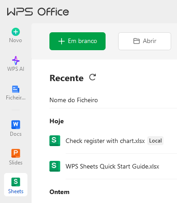
Task: Click the green Novo plus icon
Action: coord(16,32)
